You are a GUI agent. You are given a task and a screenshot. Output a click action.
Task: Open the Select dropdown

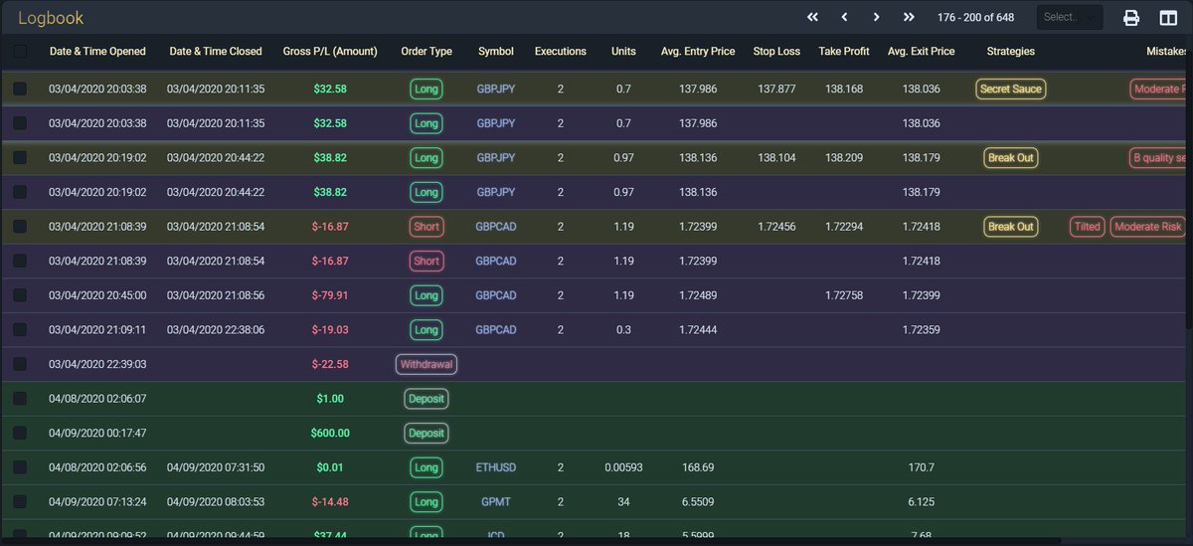(1070, 17)
